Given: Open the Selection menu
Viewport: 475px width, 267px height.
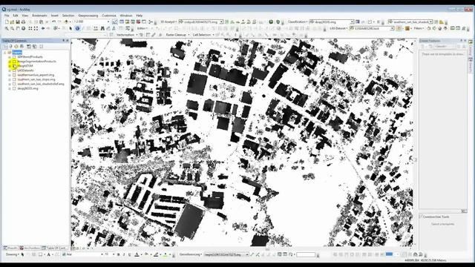Looking at the screenshot, I should tap(68, 16).
